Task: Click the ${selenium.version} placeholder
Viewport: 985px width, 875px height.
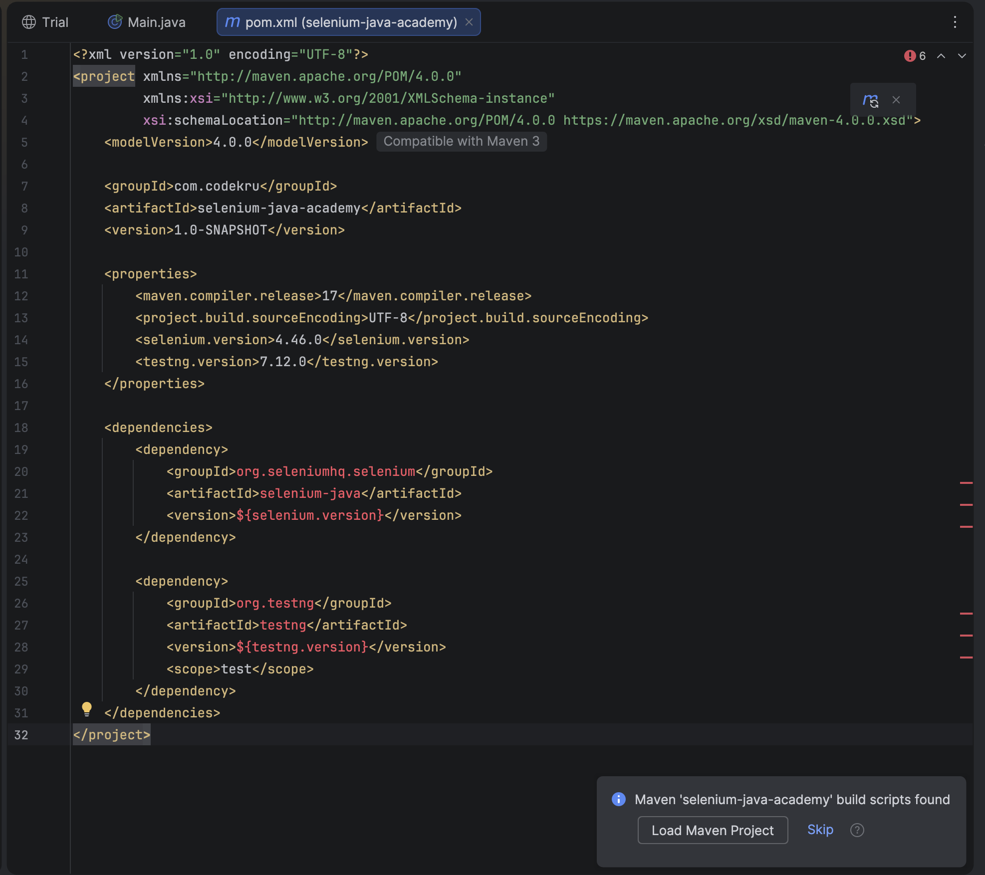Action: (310, 515)
